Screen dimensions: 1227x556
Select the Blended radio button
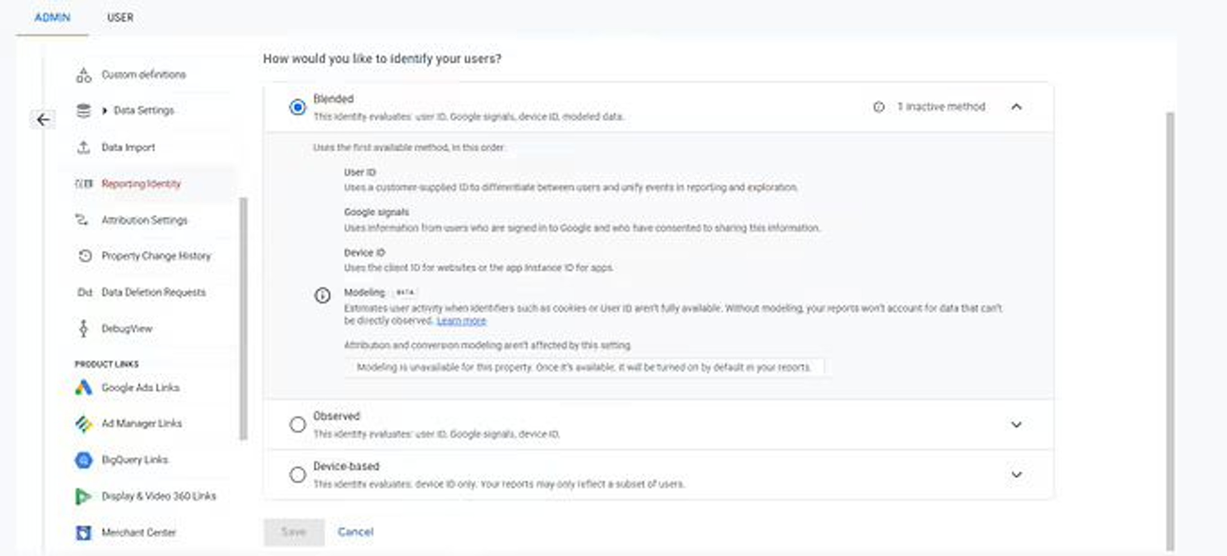297,107
